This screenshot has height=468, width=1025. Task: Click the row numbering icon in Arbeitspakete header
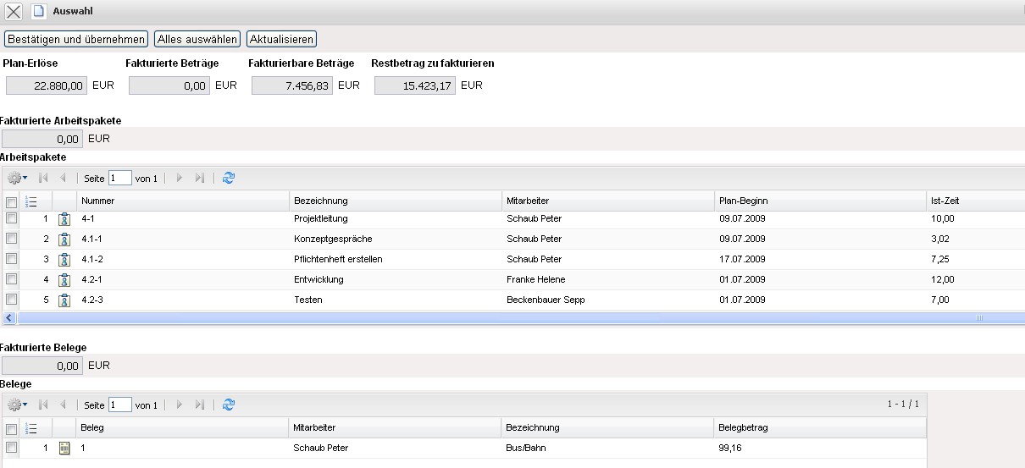tap(31, 201)
